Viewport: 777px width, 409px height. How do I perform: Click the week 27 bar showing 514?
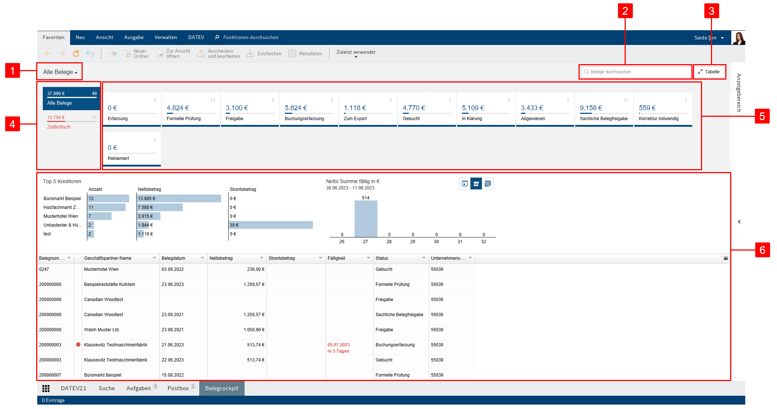coord(366,219)
